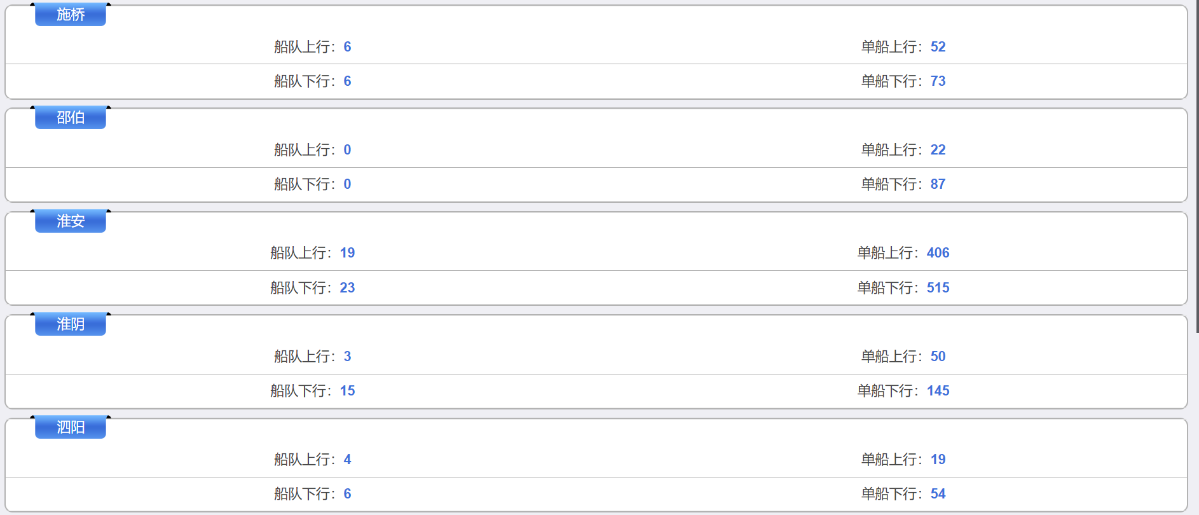Click 淮阴 单船上行 value 50
Screen dimensions: 1199x515
(x=938, y=357)
